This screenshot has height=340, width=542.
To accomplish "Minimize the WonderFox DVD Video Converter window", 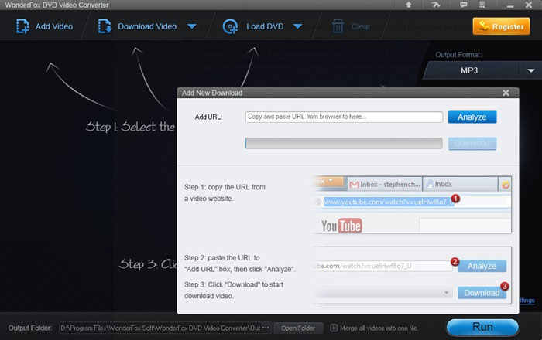I will 510,5.
